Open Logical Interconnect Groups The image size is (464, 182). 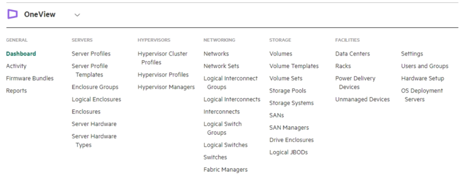230,83
